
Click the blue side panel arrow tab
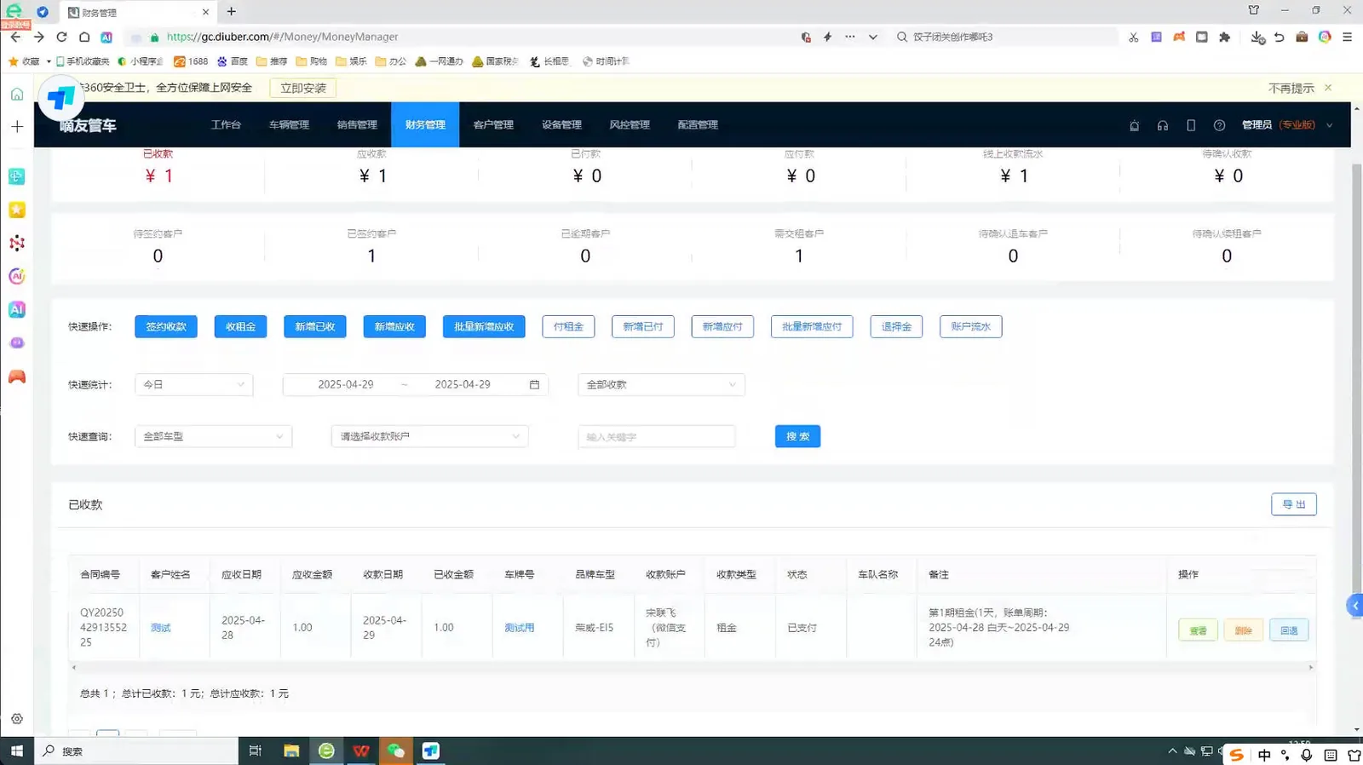pos(1354,606)
